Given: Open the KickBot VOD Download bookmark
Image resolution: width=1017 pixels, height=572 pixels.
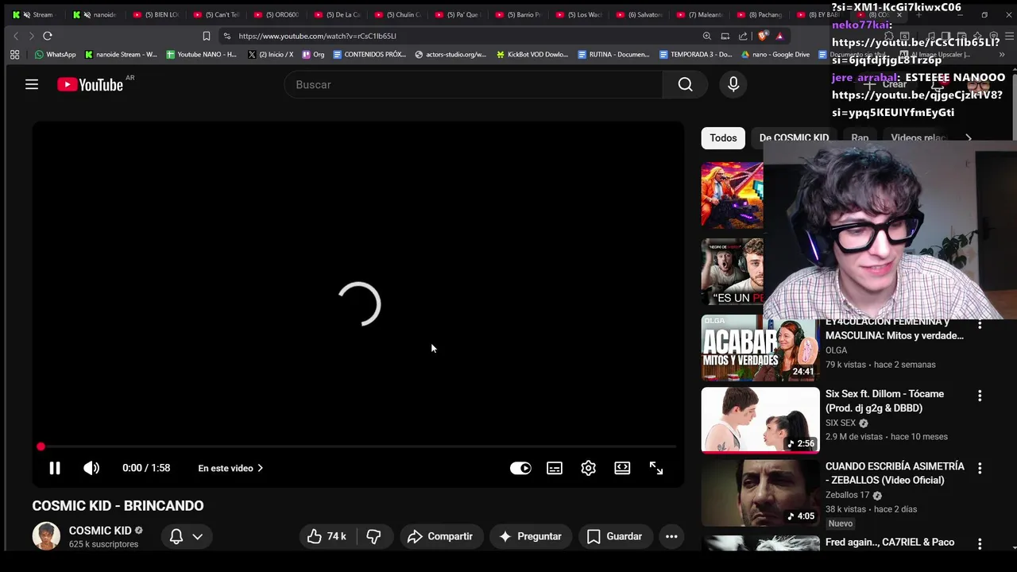Looking at the screenshot, I should [x=532, y=55].
